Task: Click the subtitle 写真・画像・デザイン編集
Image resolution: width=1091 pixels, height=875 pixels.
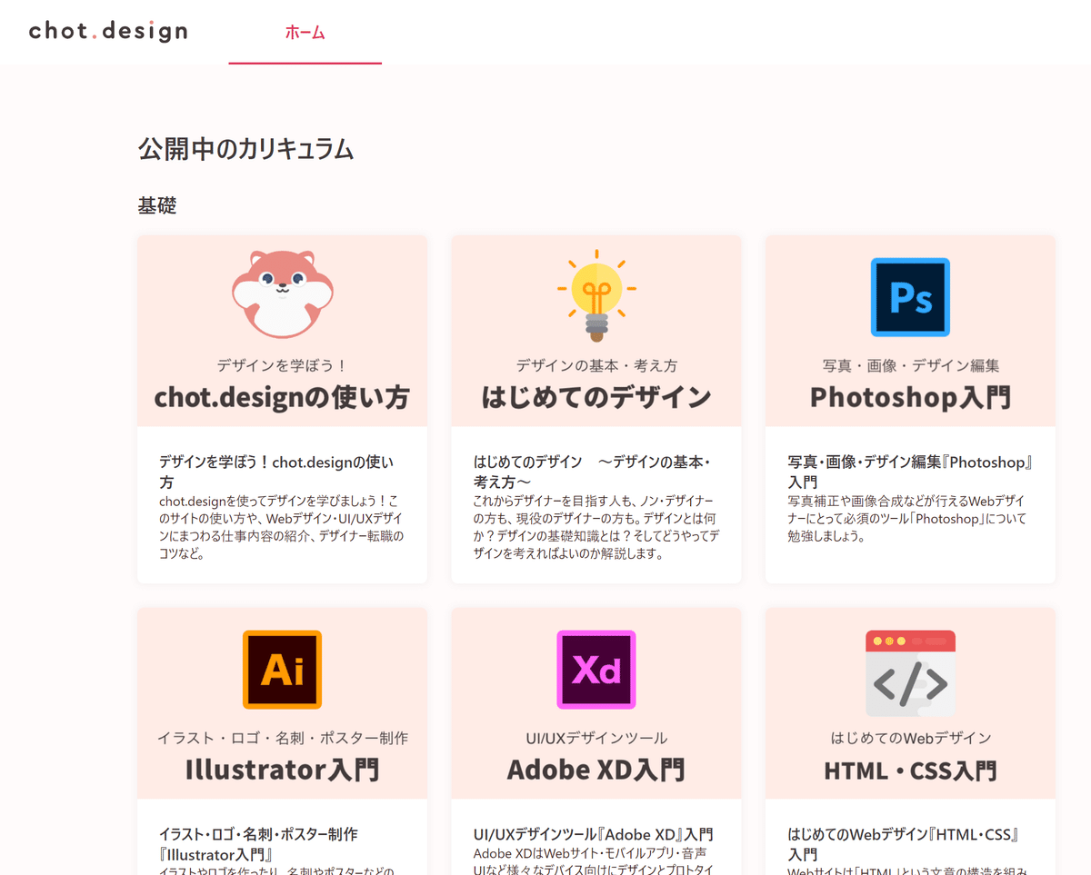Action: tap(910, 365)
